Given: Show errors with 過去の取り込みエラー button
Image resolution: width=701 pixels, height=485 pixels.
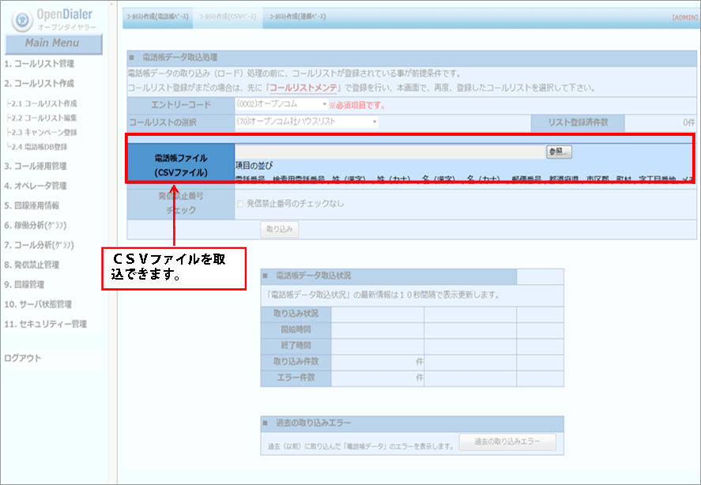Looking at the screenshot, I should coord(509,442).
